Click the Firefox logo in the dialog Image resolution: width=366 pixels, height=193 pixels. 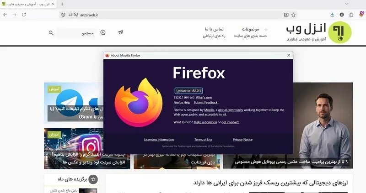[139, 103]
